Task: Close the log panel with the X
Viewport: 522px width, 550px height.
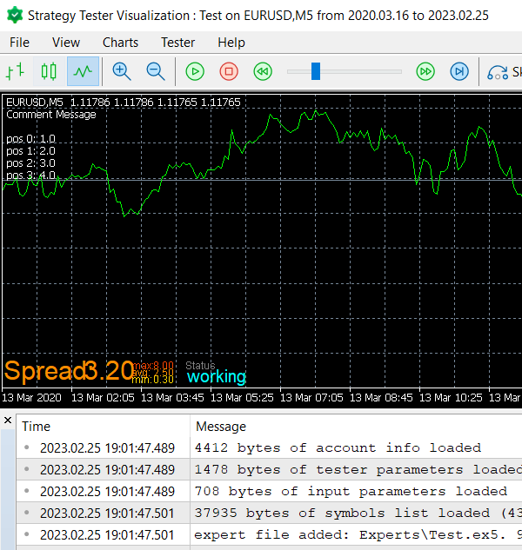Action: click(x=8, y=420)
